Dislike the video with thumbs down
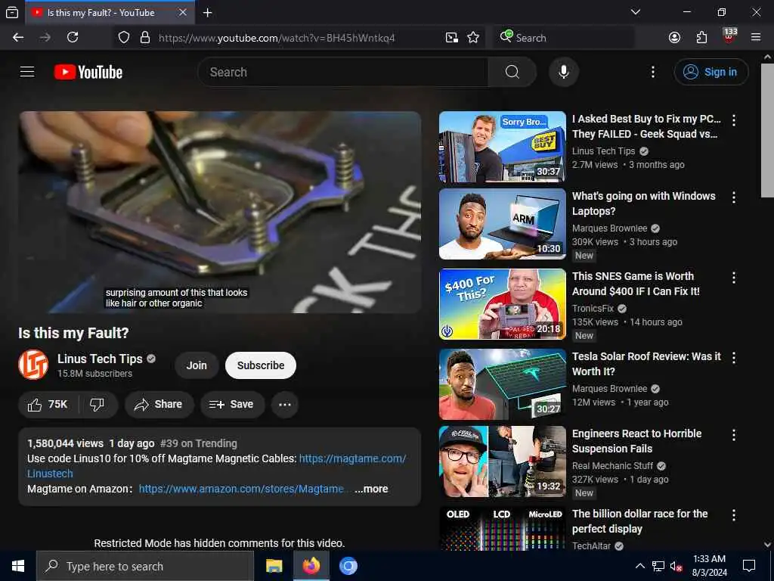The image size is (774, 581). [x=98, y=405]
